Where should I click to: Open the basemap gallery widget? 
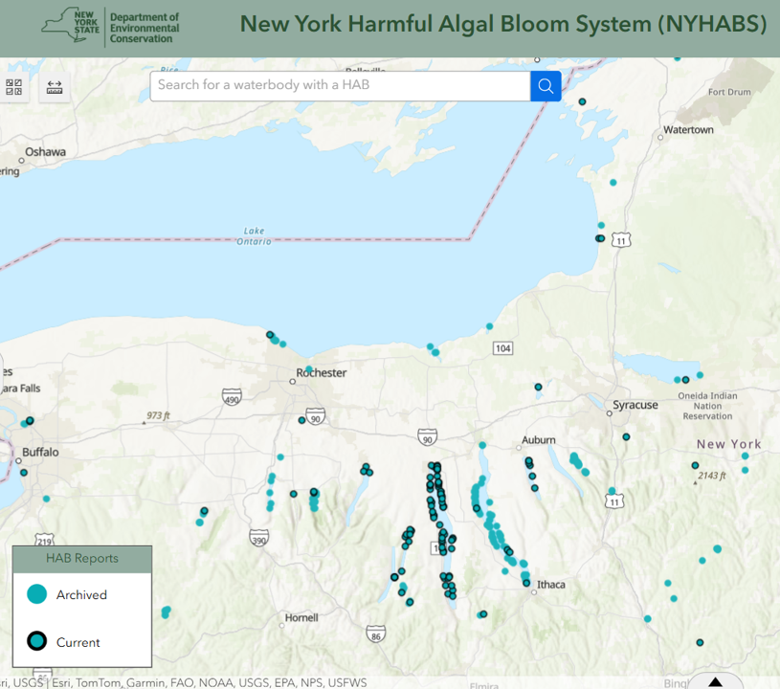[x=14, y=87]
